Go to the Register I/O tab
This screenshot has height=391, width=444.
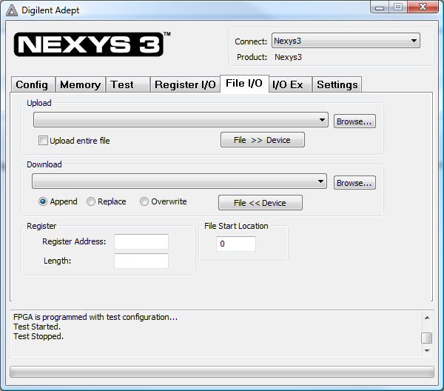coord(185,84)
